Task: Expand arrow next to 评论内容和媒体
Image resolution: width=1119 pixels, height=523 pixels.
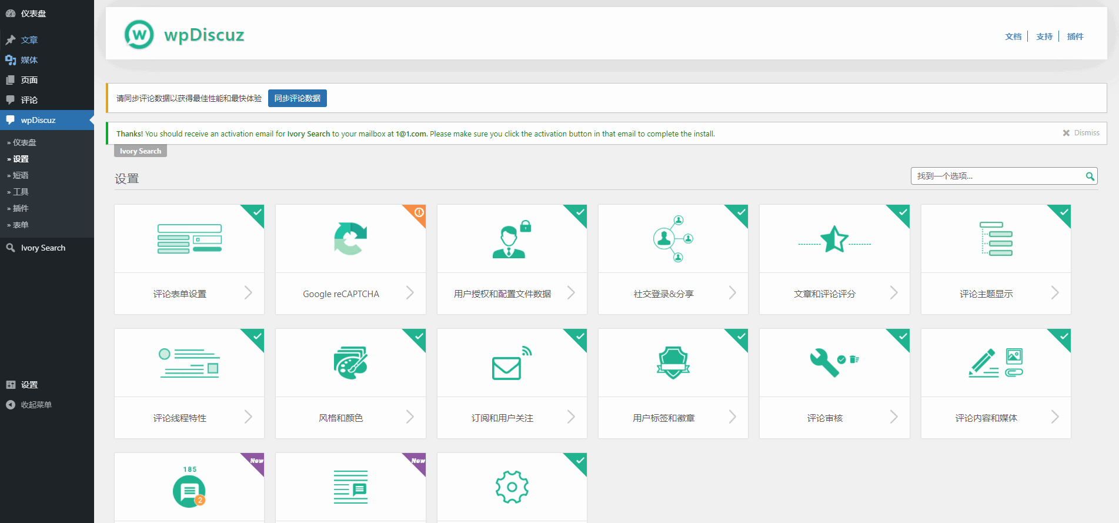Action: pyautogui.click(x=1055, y=417)
